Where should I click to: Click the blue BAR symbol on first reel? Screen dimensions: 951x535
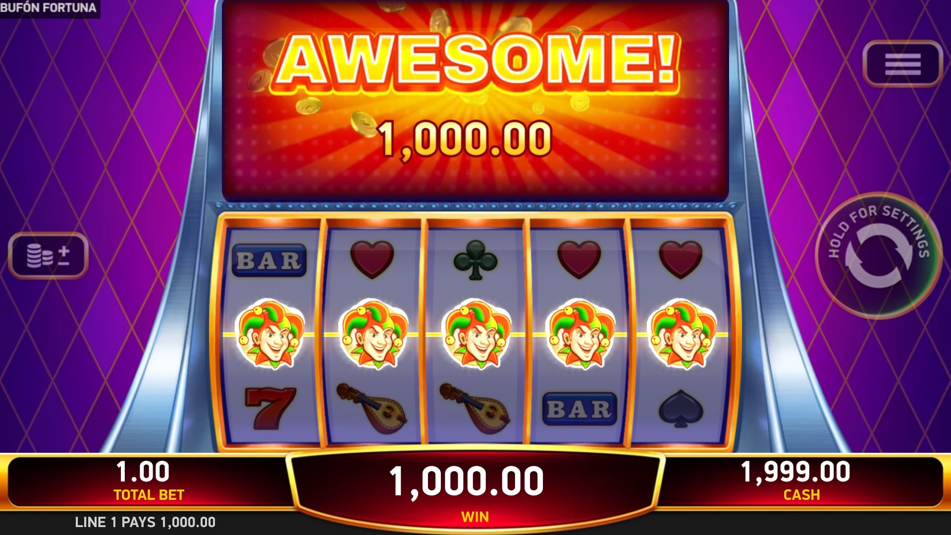click(x=269, y=260)
